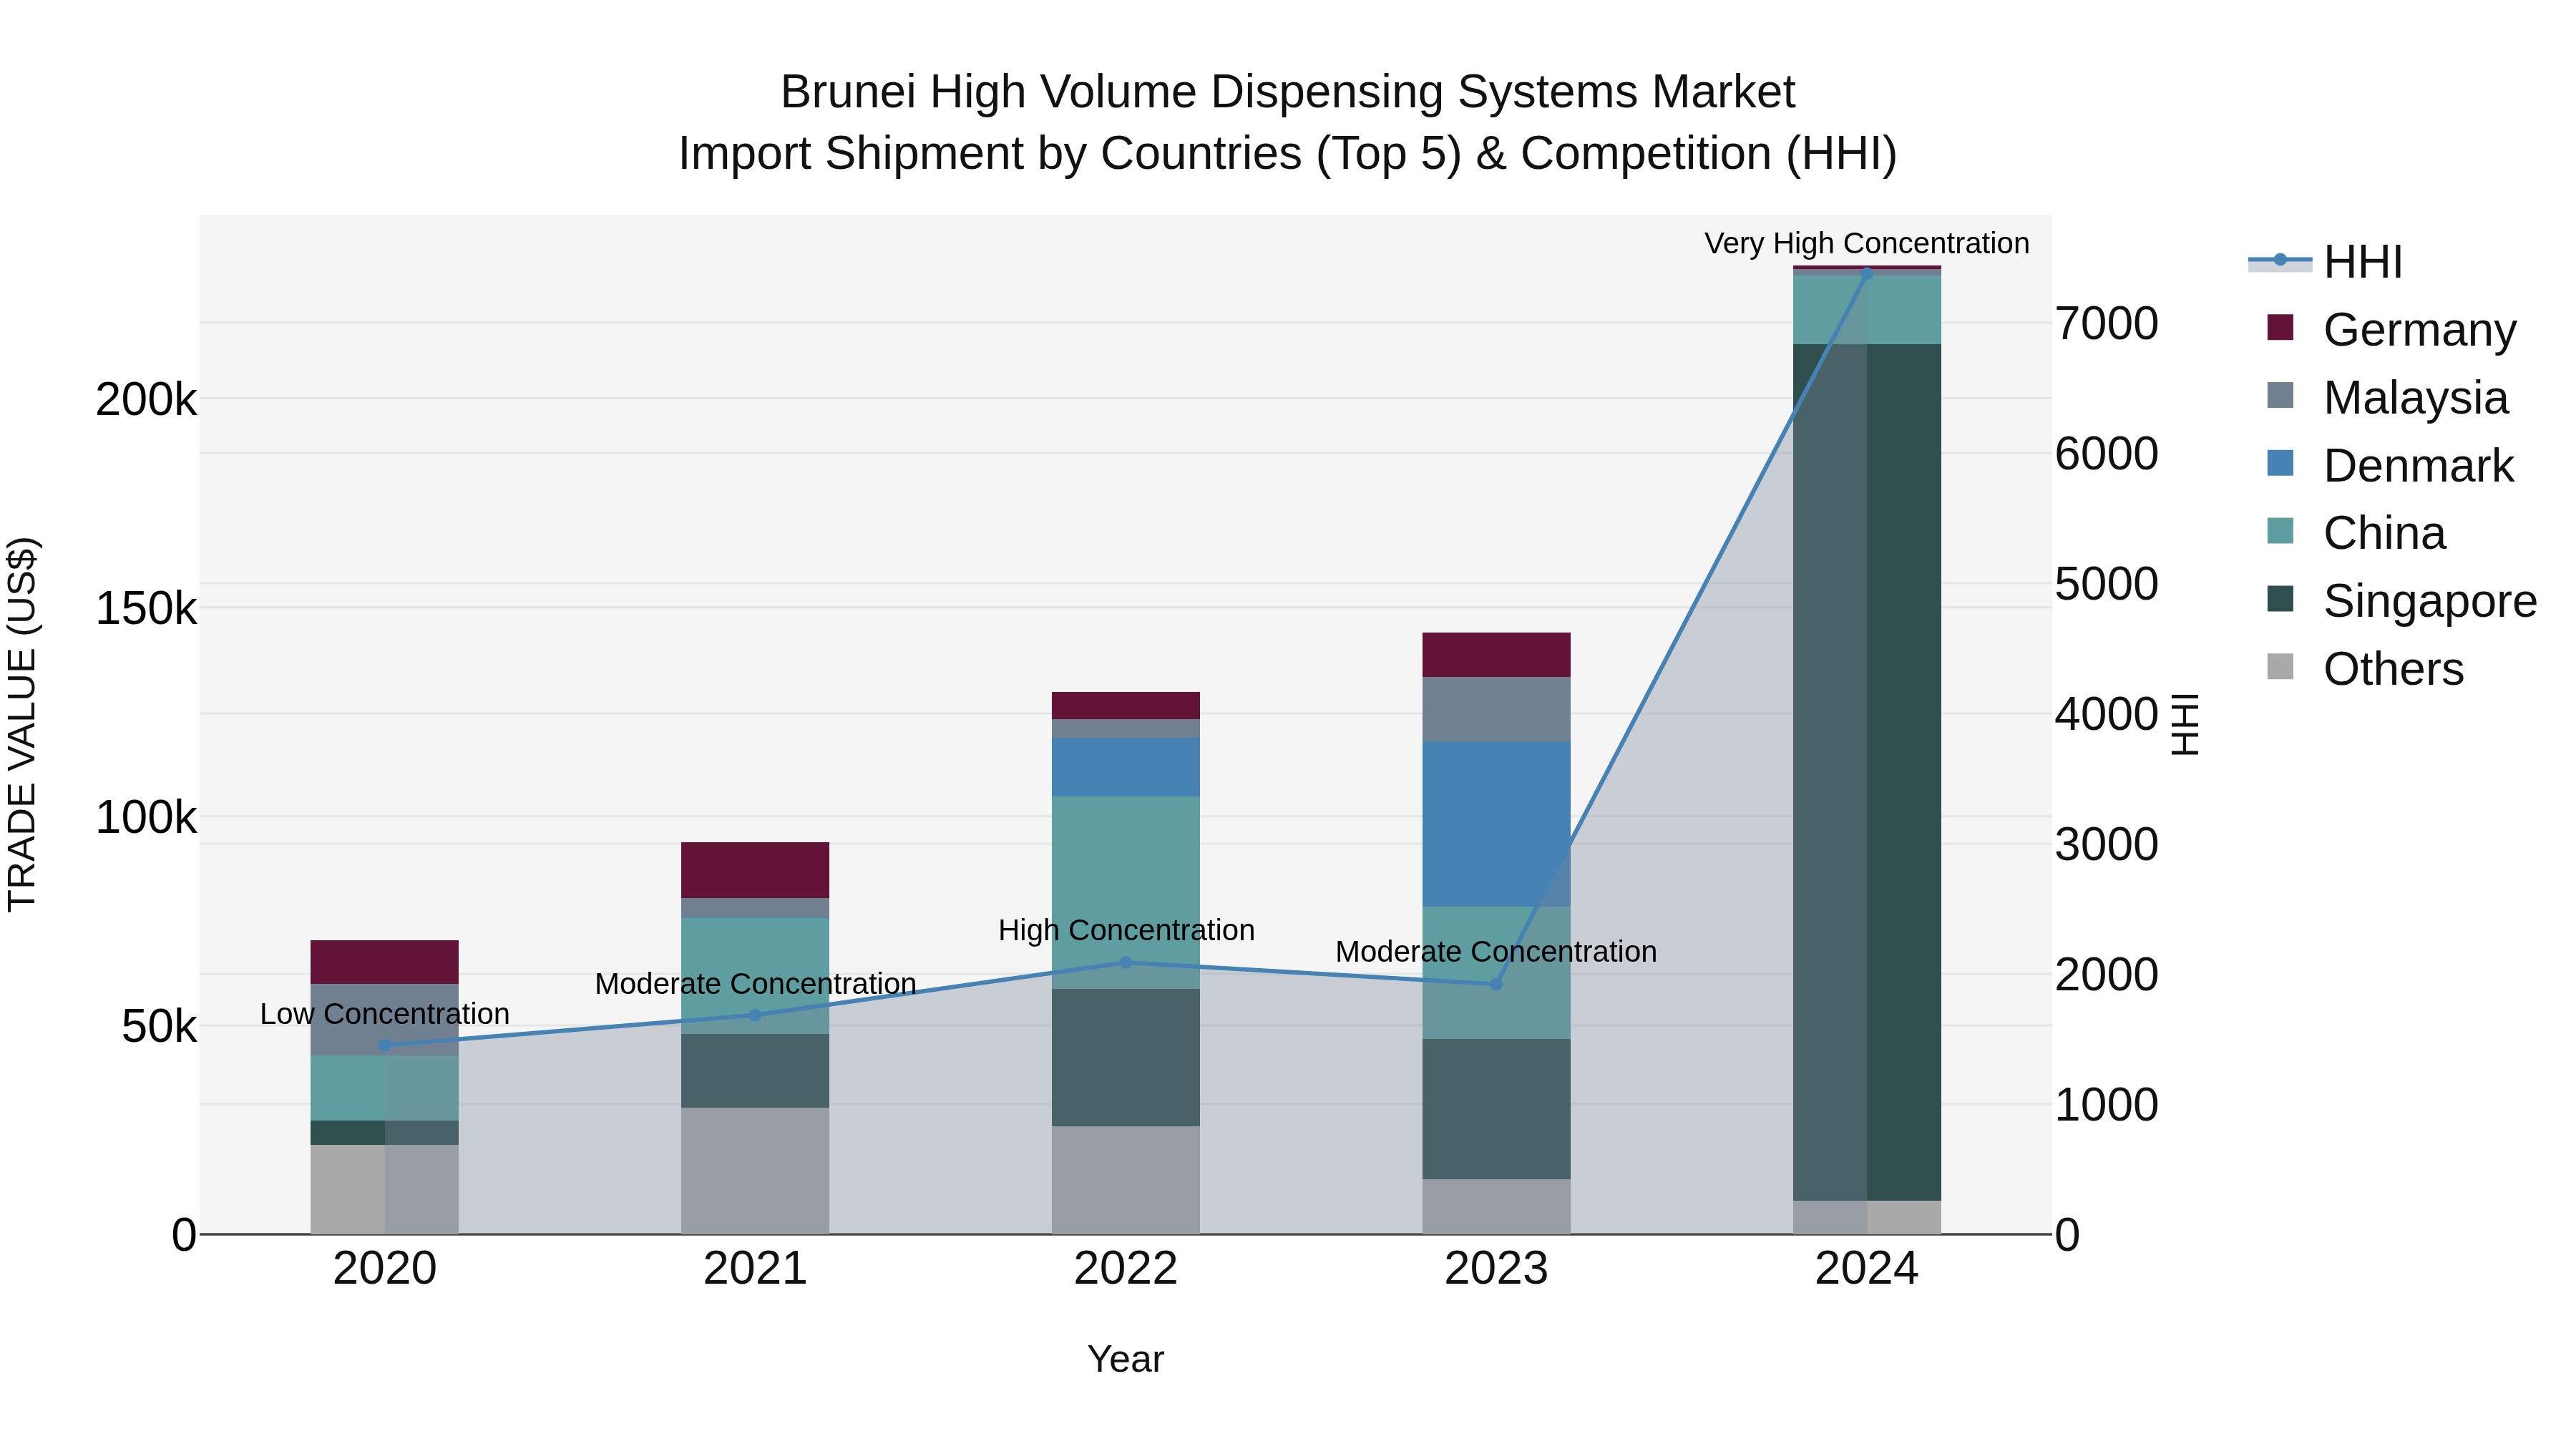2576x1449 pixels.
Task: Click the Denmark legend color swatch
Action: [2280, 463]
